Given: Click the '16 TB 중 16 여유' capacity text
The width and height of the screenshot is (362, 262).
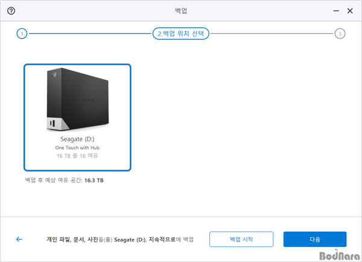Looking at the screenshot, I should click(x=77, y=156).
